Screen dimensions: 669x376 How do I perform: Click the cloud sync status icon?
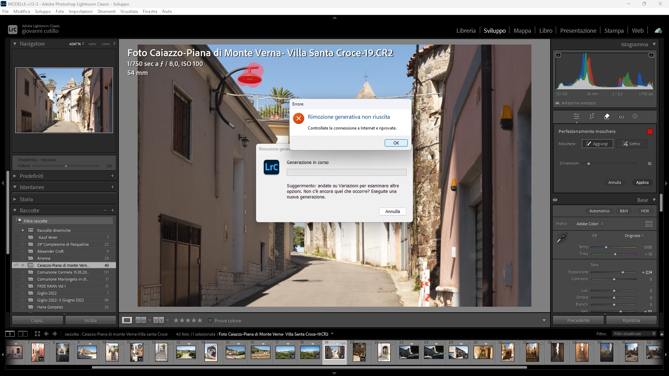pos(658,31)
